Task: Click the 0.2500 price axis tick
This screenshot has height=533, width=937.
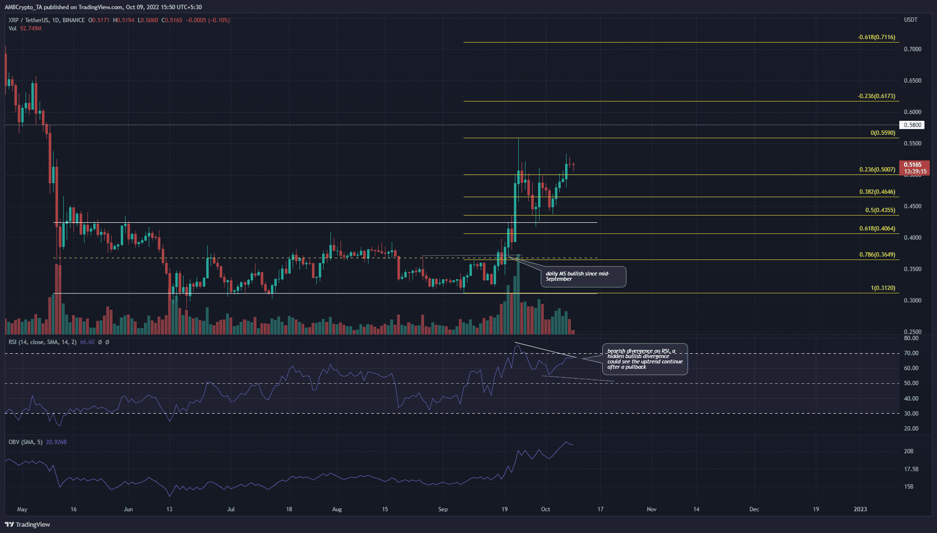Action: point(912,332)
